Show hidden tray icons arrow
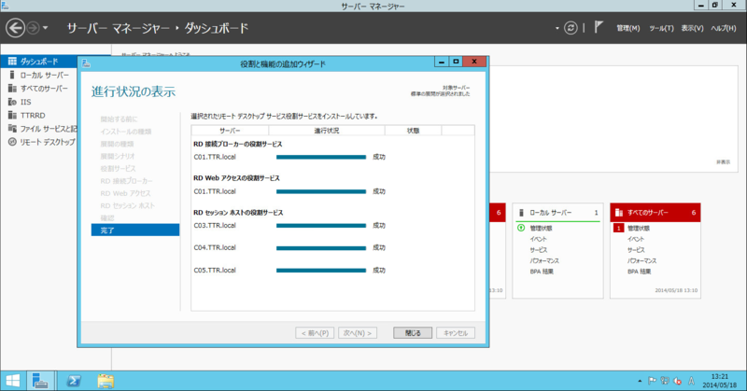The width and height of the screenshot is (747, 391). pos(640,381)
